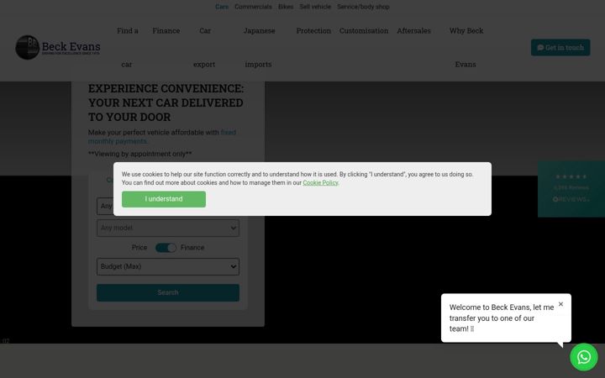Open the Cookie Policy link
The height and width of the screenshot is (378, 605).
[x=320, y=183]
